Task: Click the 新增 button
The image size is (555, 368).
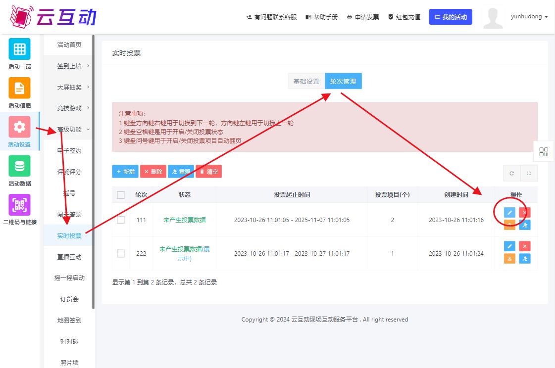Action: (125, 172)
